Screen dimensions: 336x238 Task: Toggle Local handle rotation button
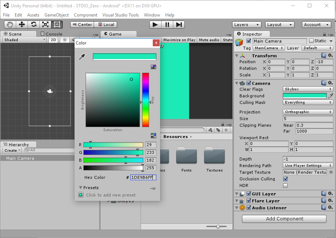(106, 25)
